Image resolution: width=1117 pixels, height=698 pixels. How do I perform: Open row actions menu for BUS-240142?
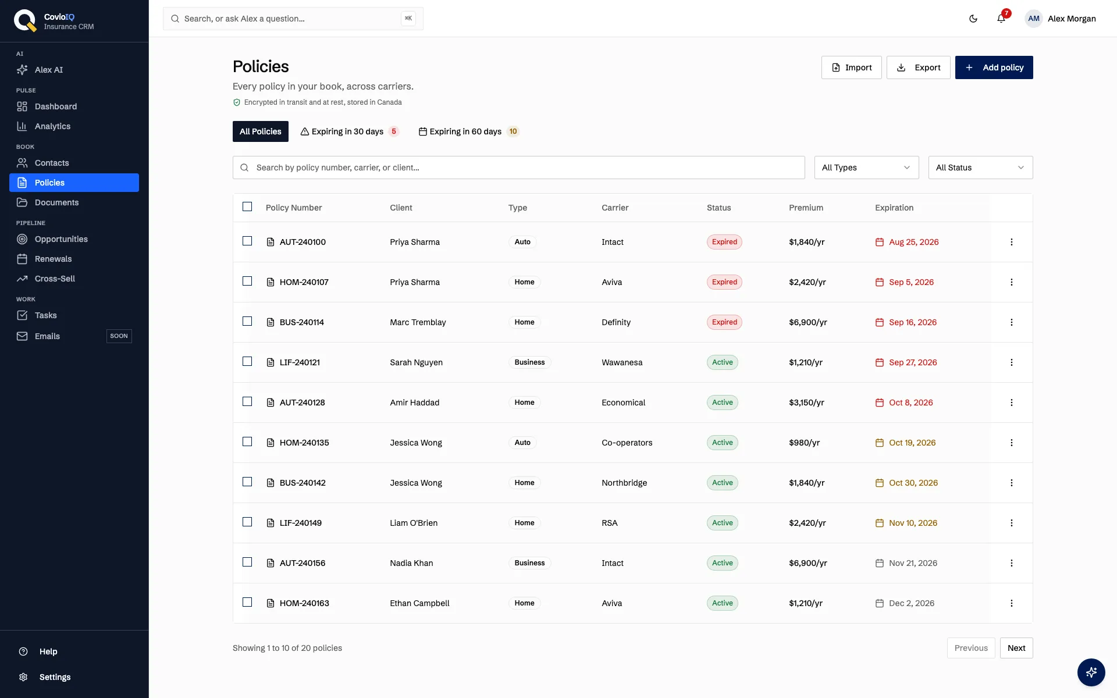coord(1011,483)
